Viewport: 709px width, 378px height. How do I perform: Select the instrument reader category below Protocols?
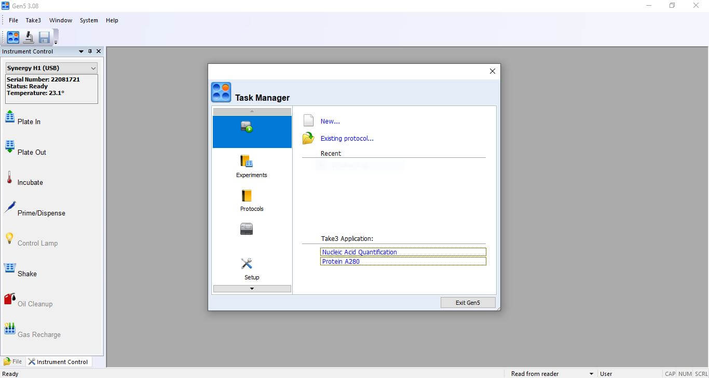pos(247,229)
